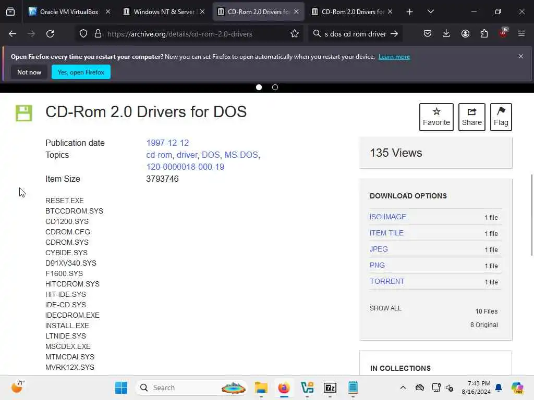Image resolution: width=534 pixels, height=400 pixels.
Task: Open TORRENT download option
Action: tap(387, 281)
